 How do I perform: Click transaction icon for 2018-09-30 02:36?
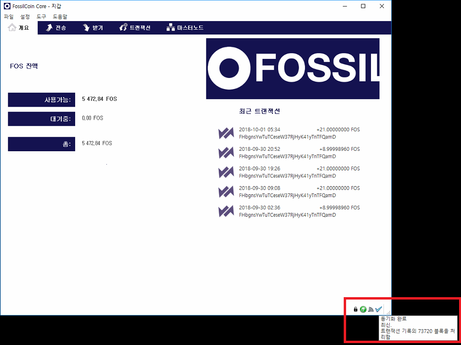point(226,211)
